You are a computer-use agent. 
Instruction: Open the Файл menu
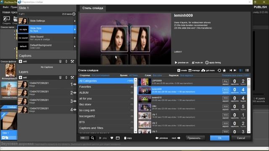coord(5,7)
